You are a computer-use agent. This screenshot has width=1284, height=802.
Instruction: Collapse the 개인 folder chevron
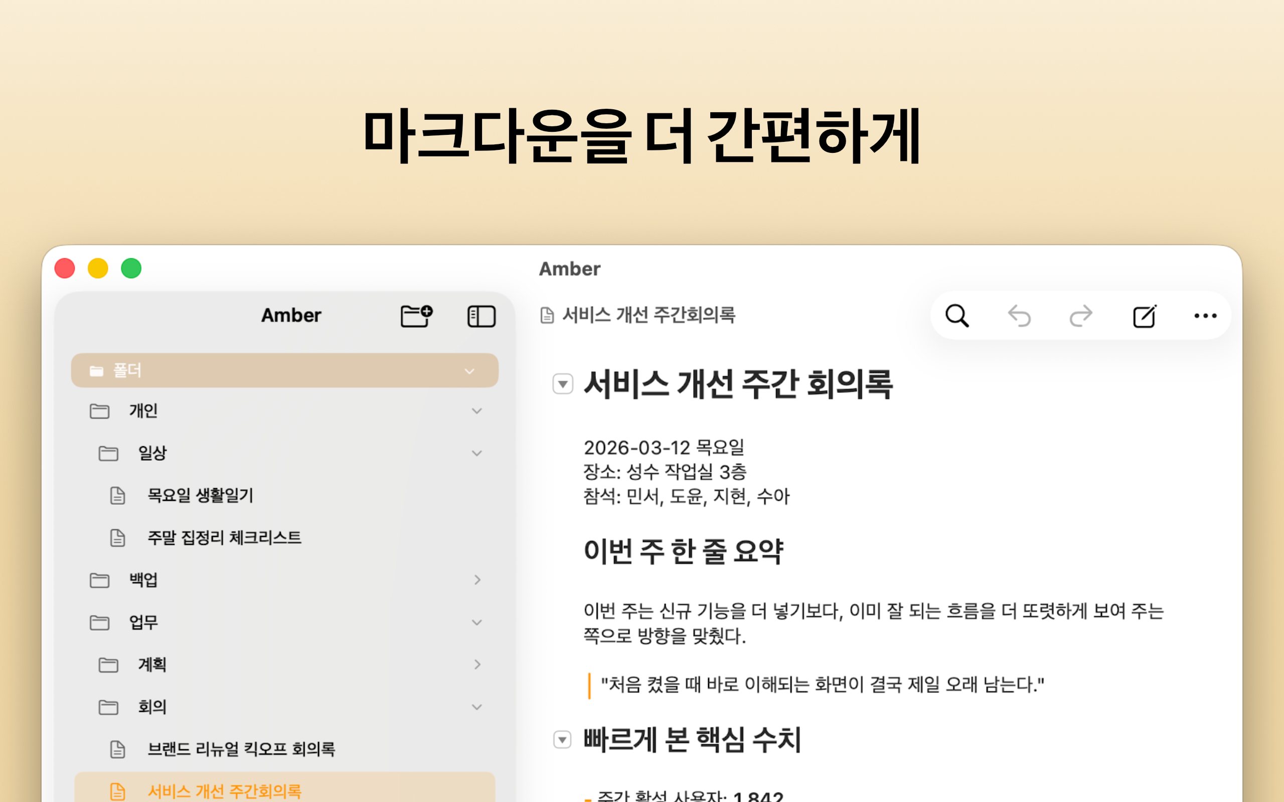click(476, 411)
